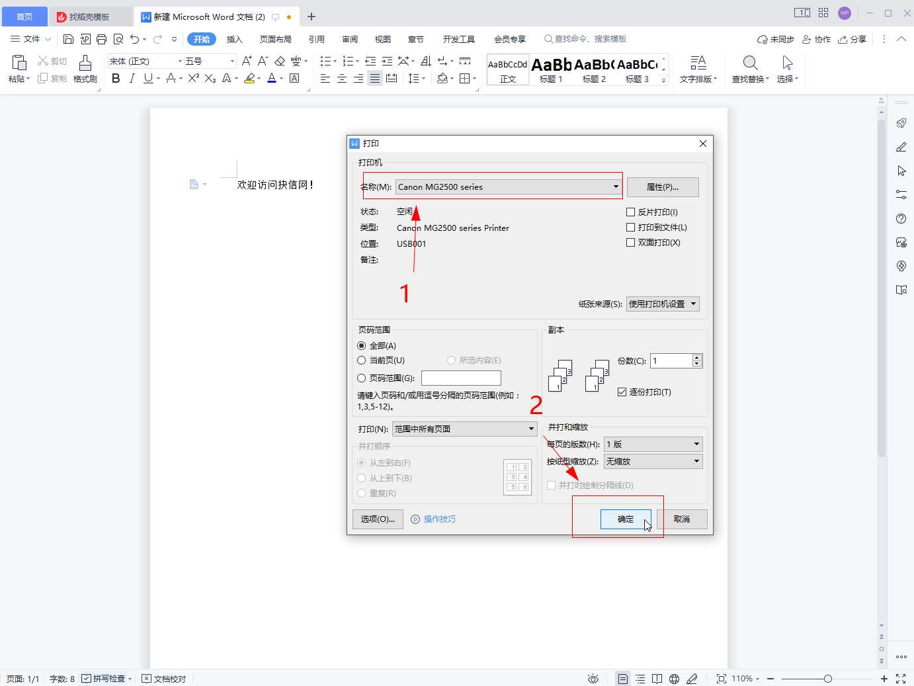
Task: Open the 视图 ribbon tab
Action: pos(383,39)
